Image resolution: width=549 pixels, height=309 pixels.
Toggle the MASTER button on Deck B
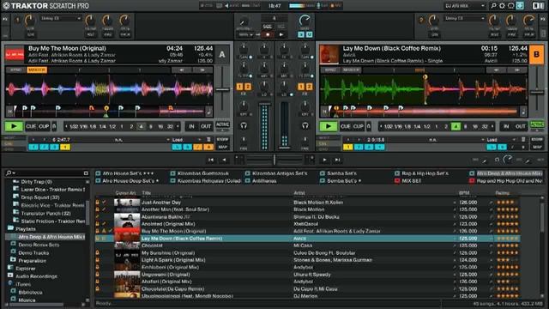click(351, 70)
